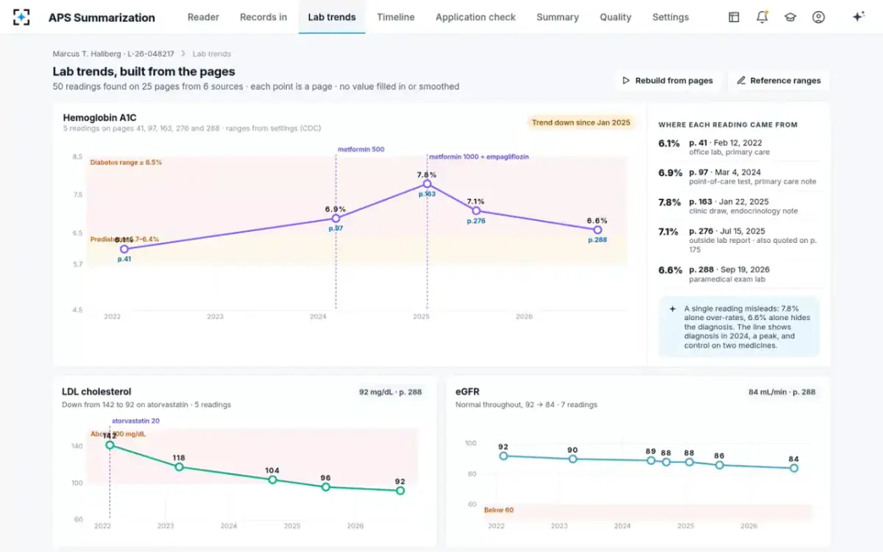Click the "A single reading misleads" insight note
The height and width of the screenshot is (552, 883).
click(739, 327)
